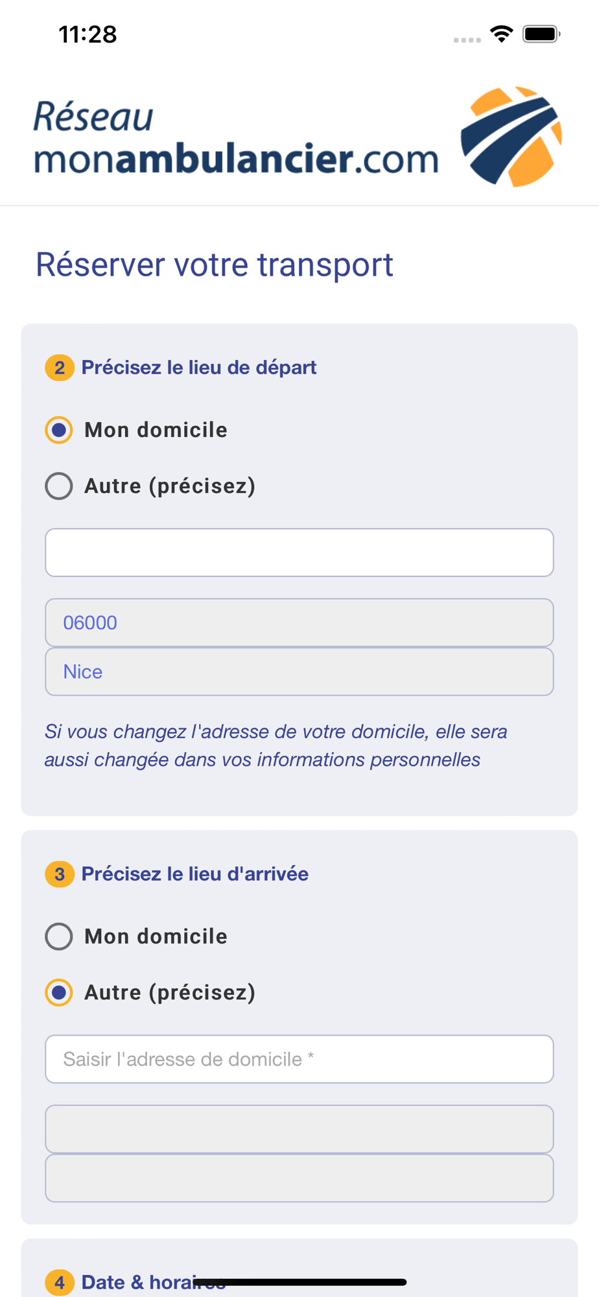Click the city field showing Nice
Viewport: 599px width, 1297px height.
point(299,672)
